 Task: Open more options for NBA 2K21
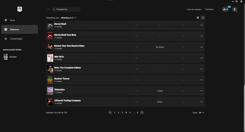(202, 58)
